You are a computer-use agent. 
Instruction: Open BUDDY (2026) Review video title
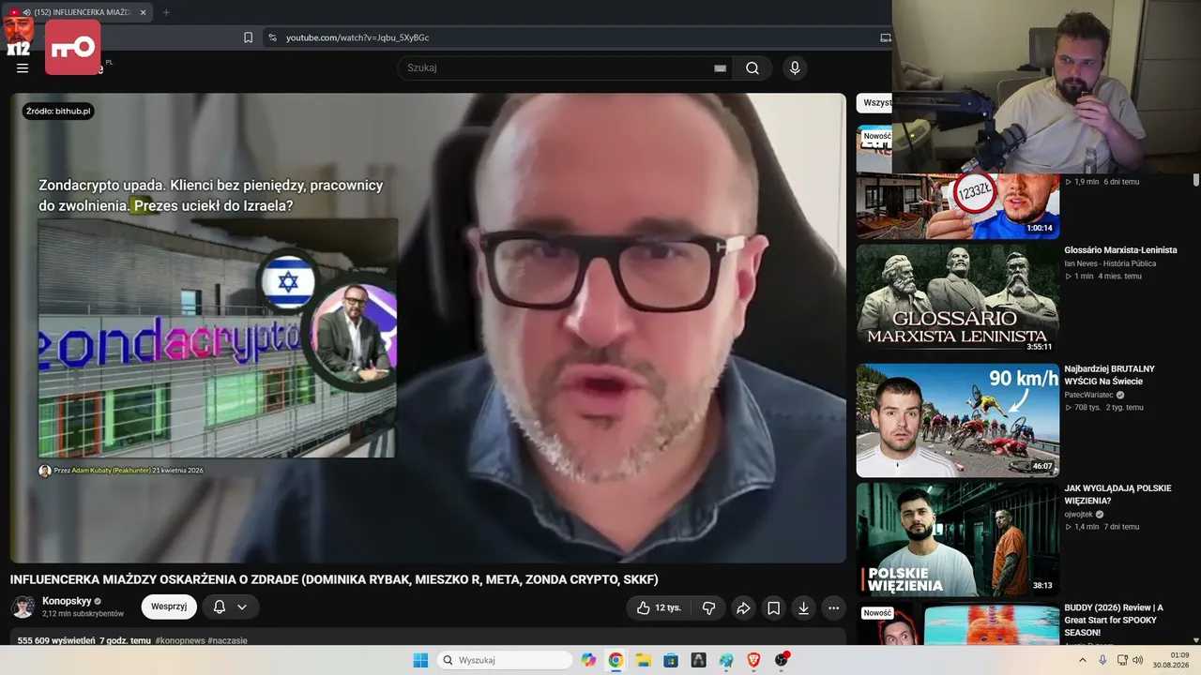coord(1114,620)
